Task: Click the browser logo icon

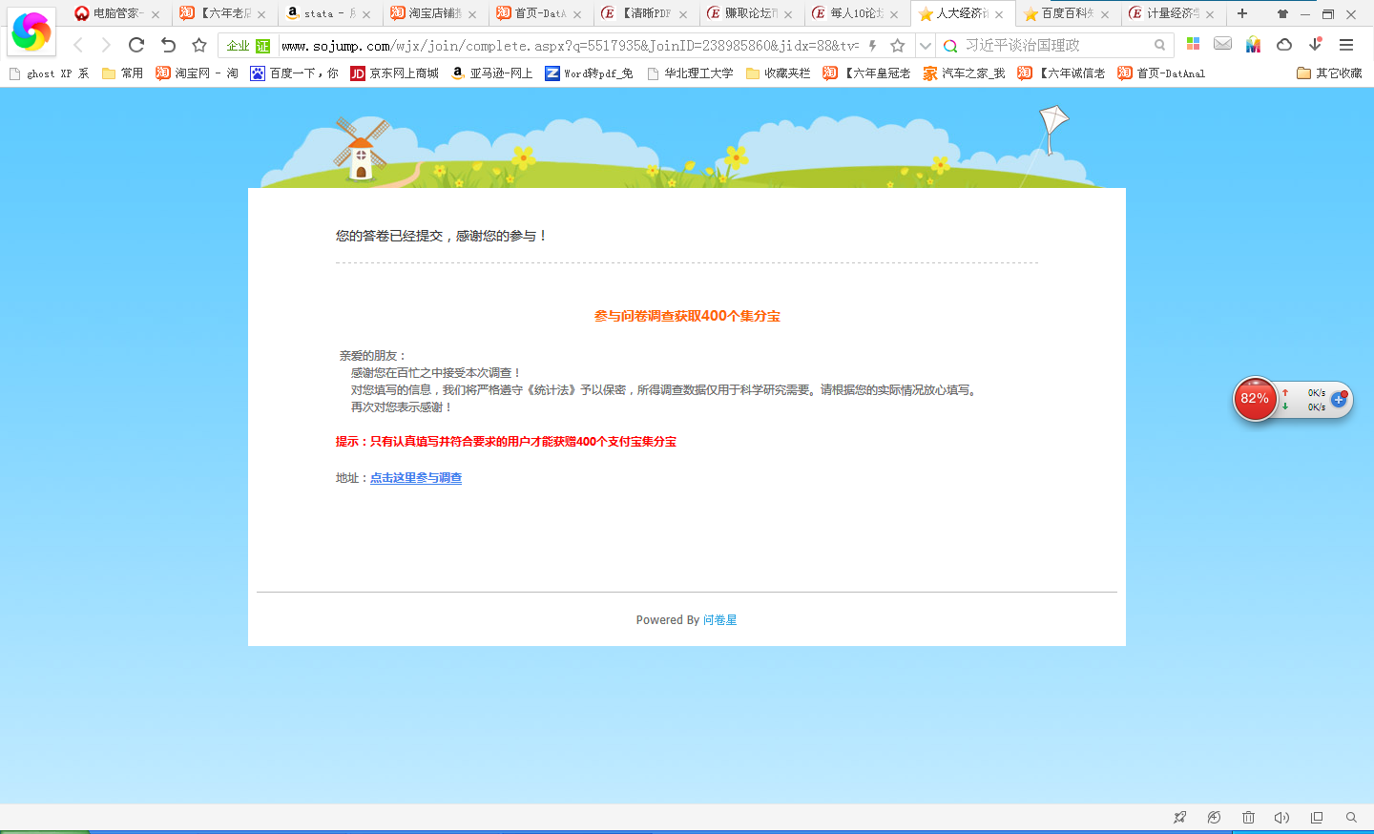Action: click(x=31, y=31)
